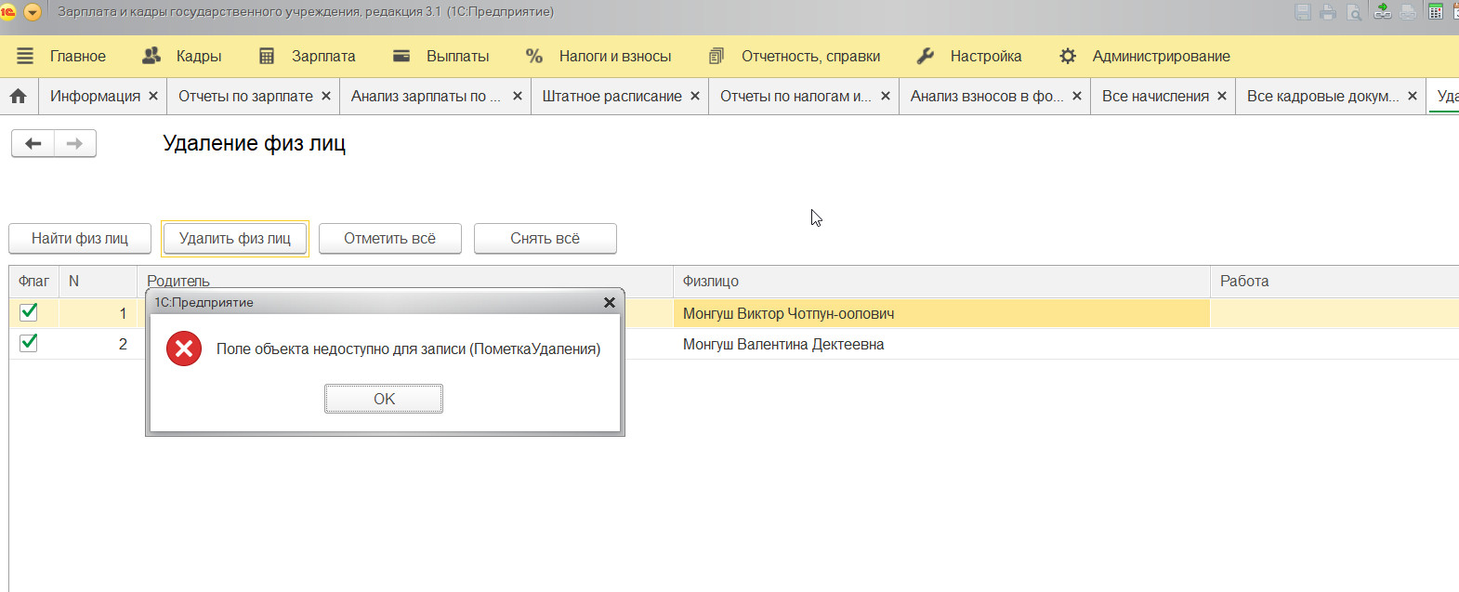This screenshot has width=1459, height=592.
Task: Switch to the Все начисления tab
Action: (x=1155, y=96)
